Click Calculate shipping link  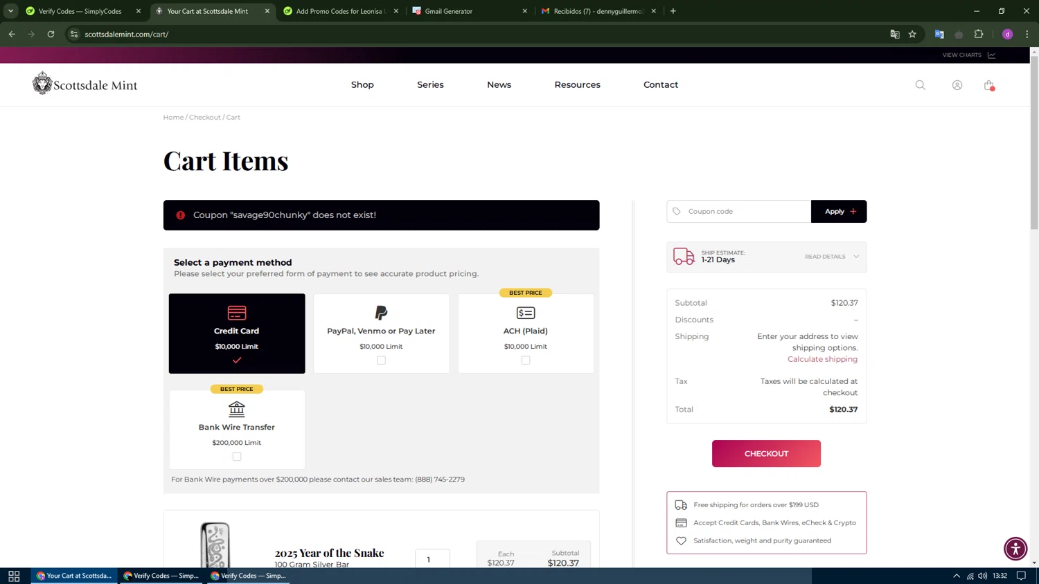point(822,358)
